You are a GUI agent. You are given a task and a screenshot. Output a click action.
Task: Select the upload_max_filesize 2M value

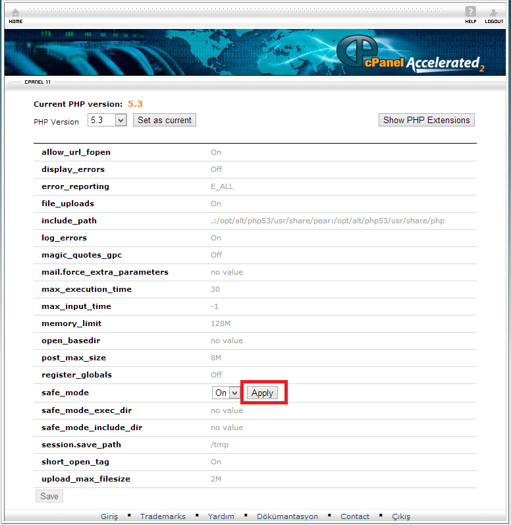pos(216,479)
